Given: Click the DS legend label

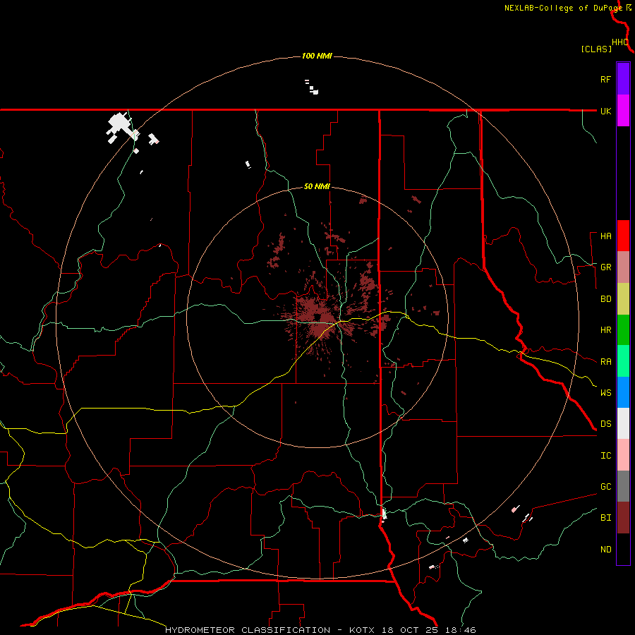Looking at the screenshot, I should click(605, 424).
